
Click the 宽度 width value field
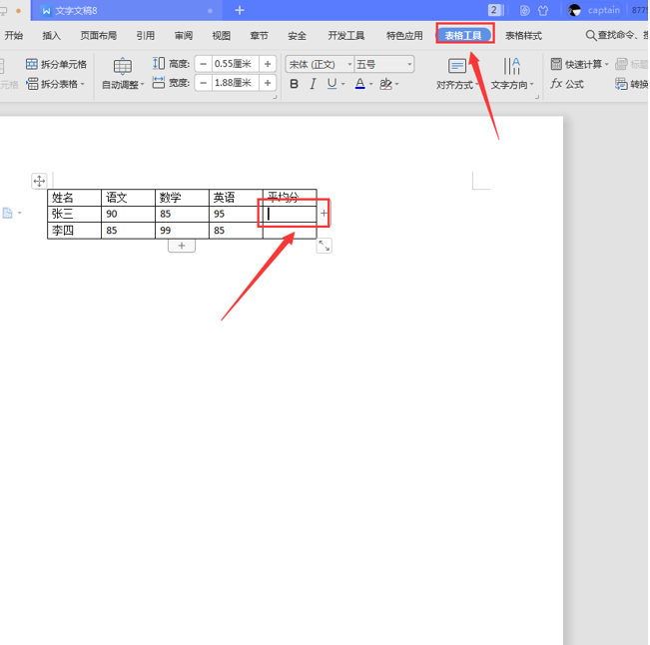[235, 84]
